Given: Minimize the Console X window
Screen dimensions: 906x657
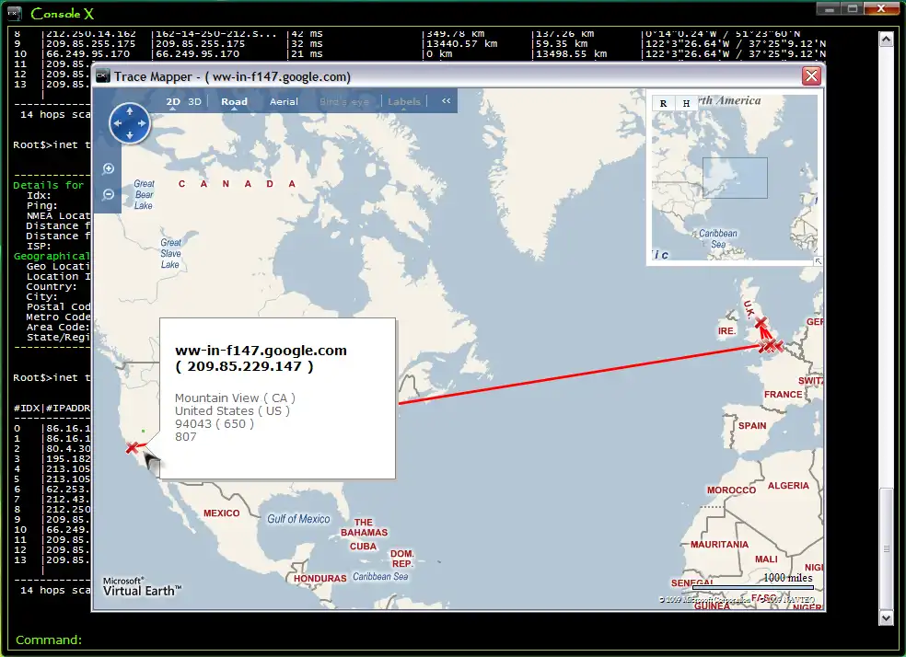Looking at the screenshot, I should coord(830,8).
